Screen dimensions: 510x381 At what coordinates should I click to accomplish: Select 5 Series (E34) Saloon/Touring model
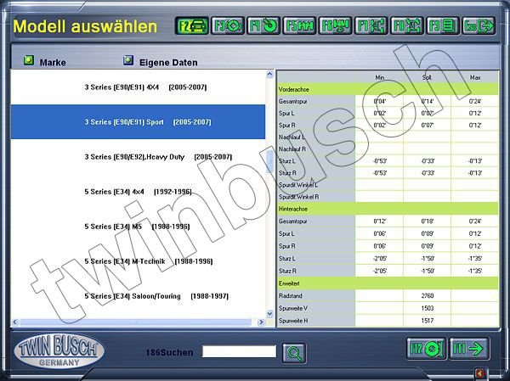click(x=138, y=296)
